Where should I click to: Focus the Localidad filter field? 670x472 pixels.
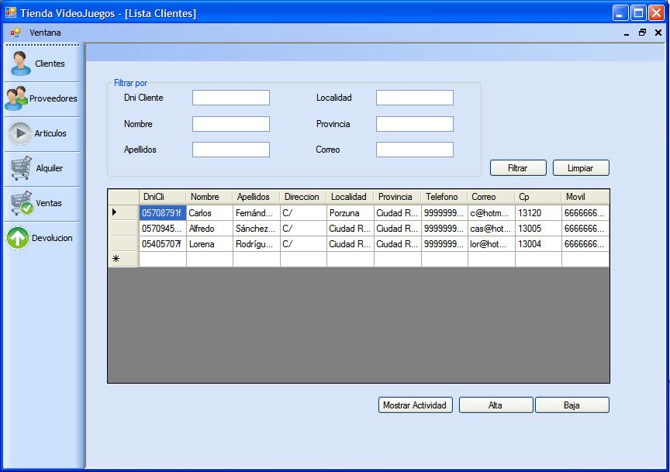tap(414, 98)
